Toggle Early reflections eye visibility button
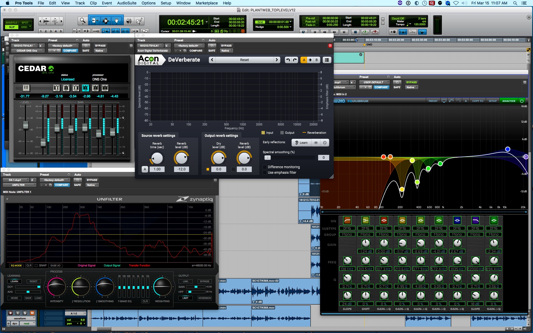Viewport: 533px width, 333px height. [x=316, y=143]
